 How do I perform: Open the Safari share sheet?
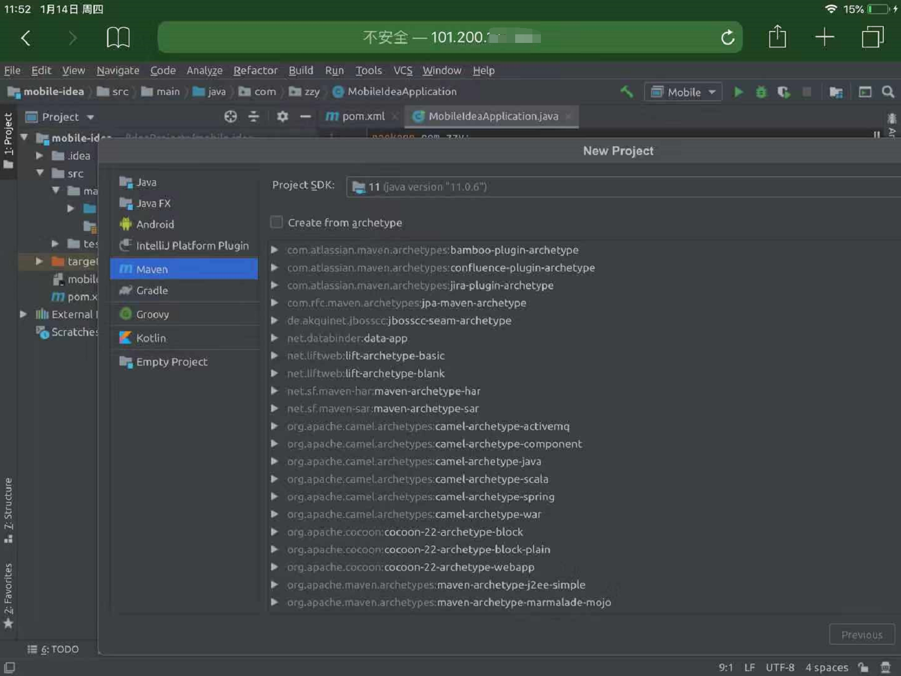click(777, 37)
